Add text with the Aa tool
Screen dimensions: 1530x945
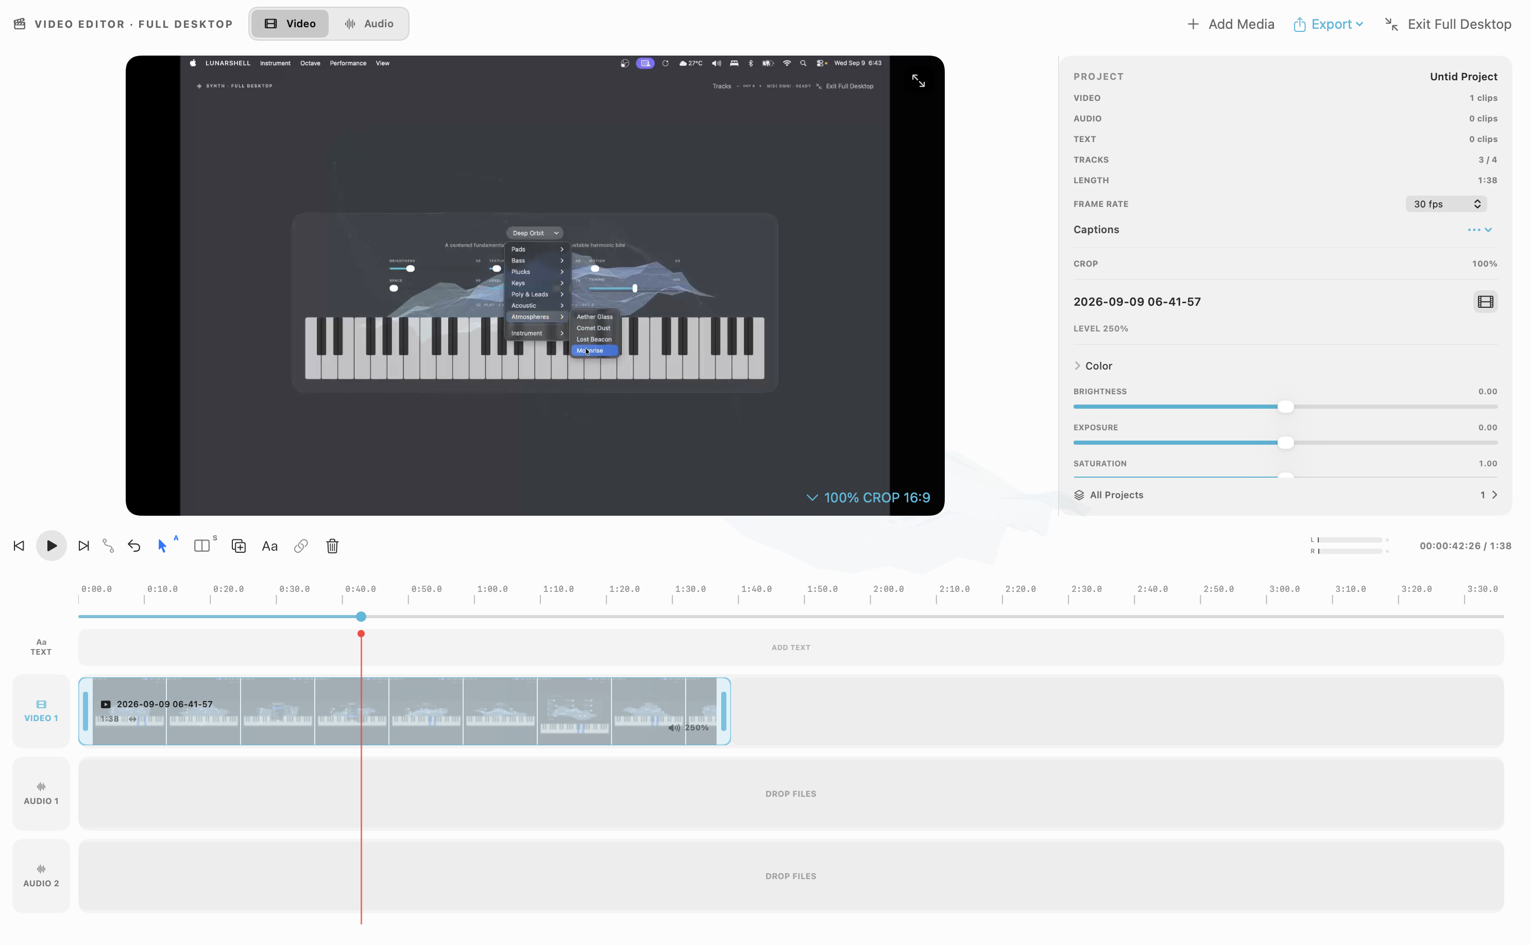[x=269, y=546]
